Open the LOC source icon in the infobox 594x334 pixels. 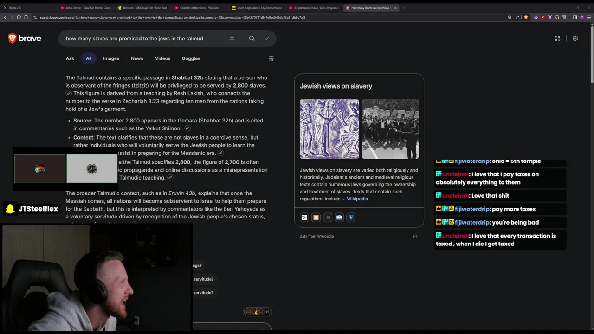316,218
